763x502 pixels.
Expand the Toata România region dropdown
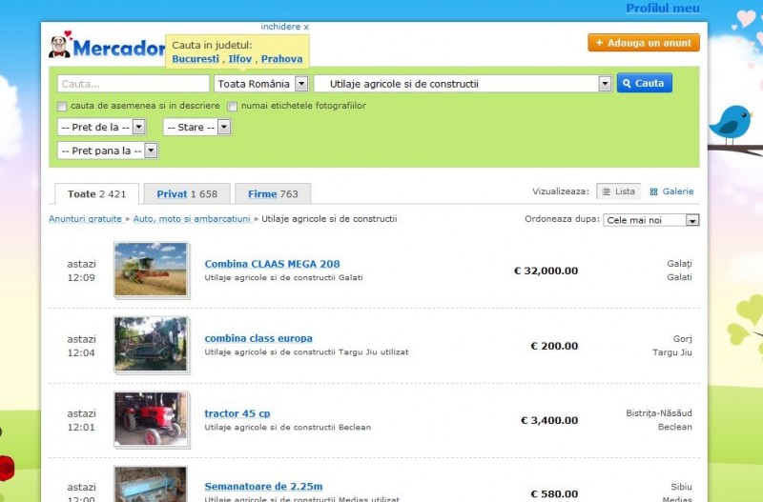(301, 84)
